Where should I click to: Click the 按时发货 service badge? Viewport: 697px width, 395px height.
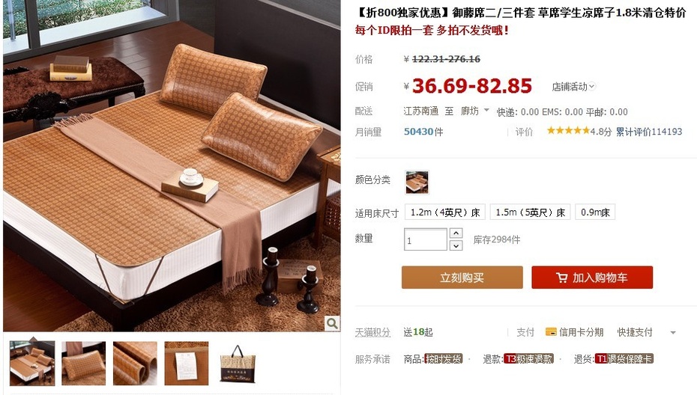tap(444, 358)
